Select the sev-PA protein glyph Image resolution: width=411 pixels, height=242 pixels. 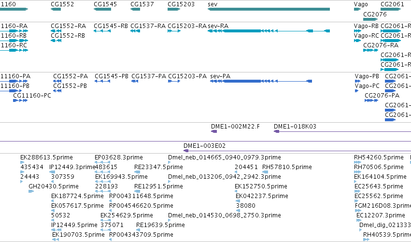(x=261, y=81)
